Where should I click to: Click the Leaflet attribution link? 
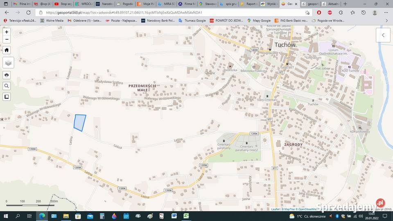tap(275, 209)
